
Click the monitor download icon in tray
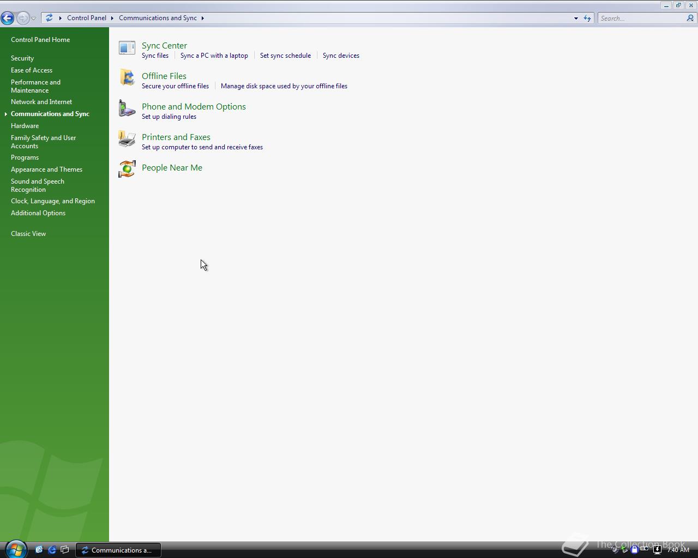[657, 550]
